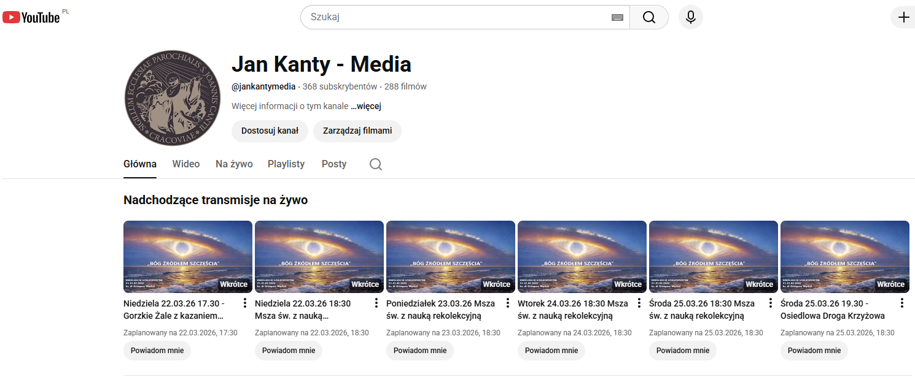The height and width of the screenshot is (377, 915).
Task: Open options menu on the Gorzkie Żale stream
Action: click(x=244, y=302)
